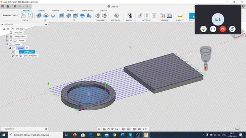Click the Measure ruler icon
This screenshot has width=246, height=138.
[x=180, y=16]
